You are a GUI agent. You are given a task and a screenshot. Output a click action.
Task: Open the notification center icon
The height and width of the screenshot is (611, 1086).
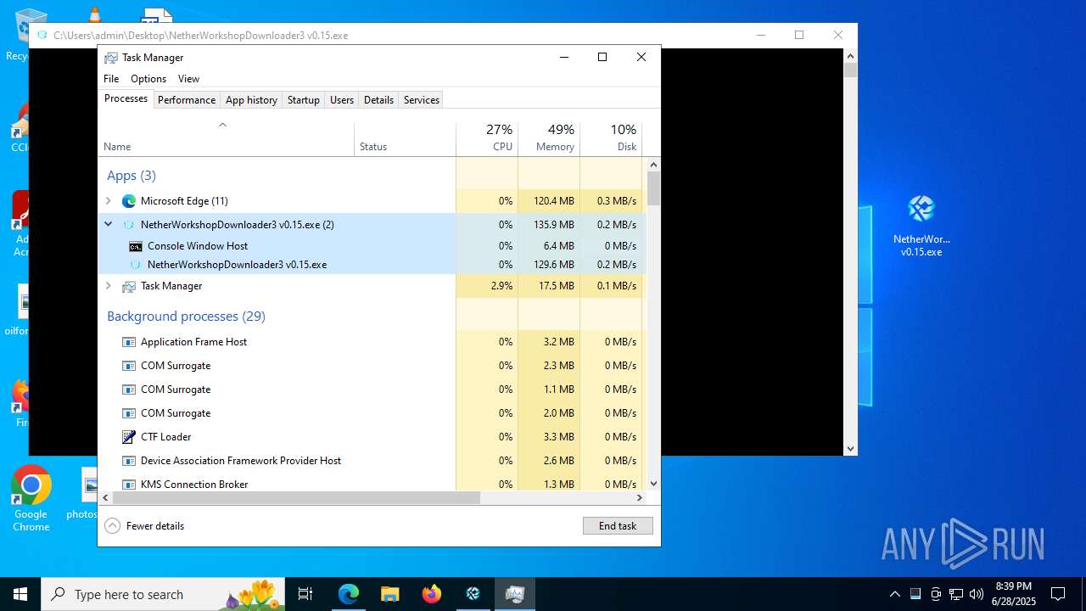point(1058,594)
